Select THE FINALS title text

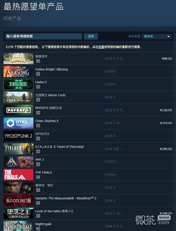44,172
